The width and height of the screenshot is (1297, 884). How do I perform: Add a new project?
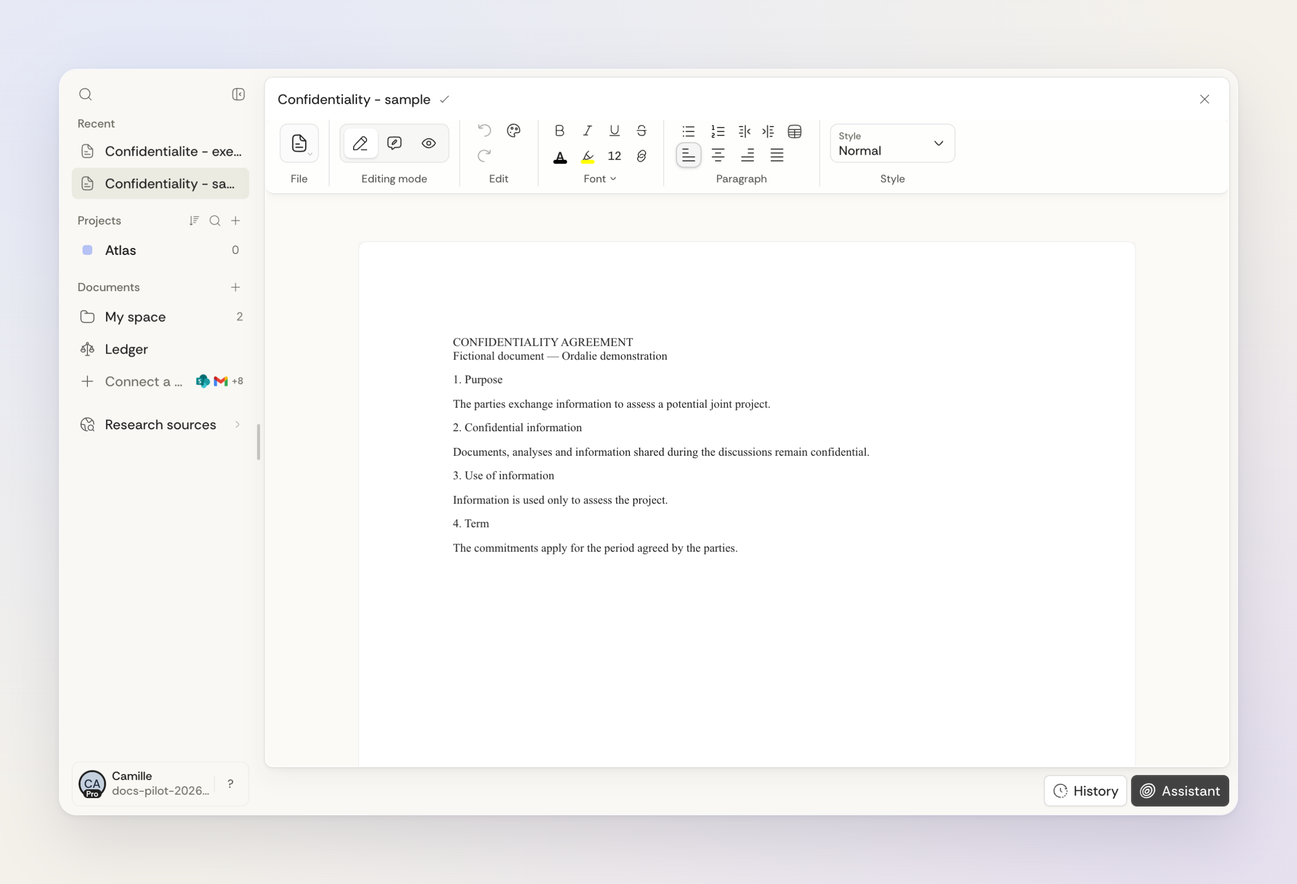[x=235, y=221]
